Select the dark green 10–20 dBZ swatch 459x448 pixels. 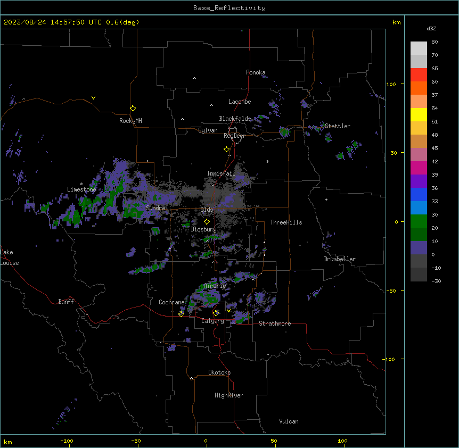click(419, 235)
